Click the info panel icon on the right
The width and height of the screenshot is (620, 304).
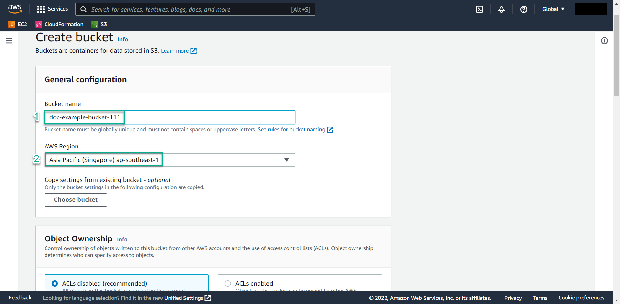click(604, 41)
